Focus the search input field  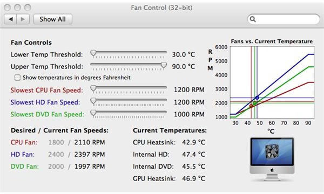[283, 19]
